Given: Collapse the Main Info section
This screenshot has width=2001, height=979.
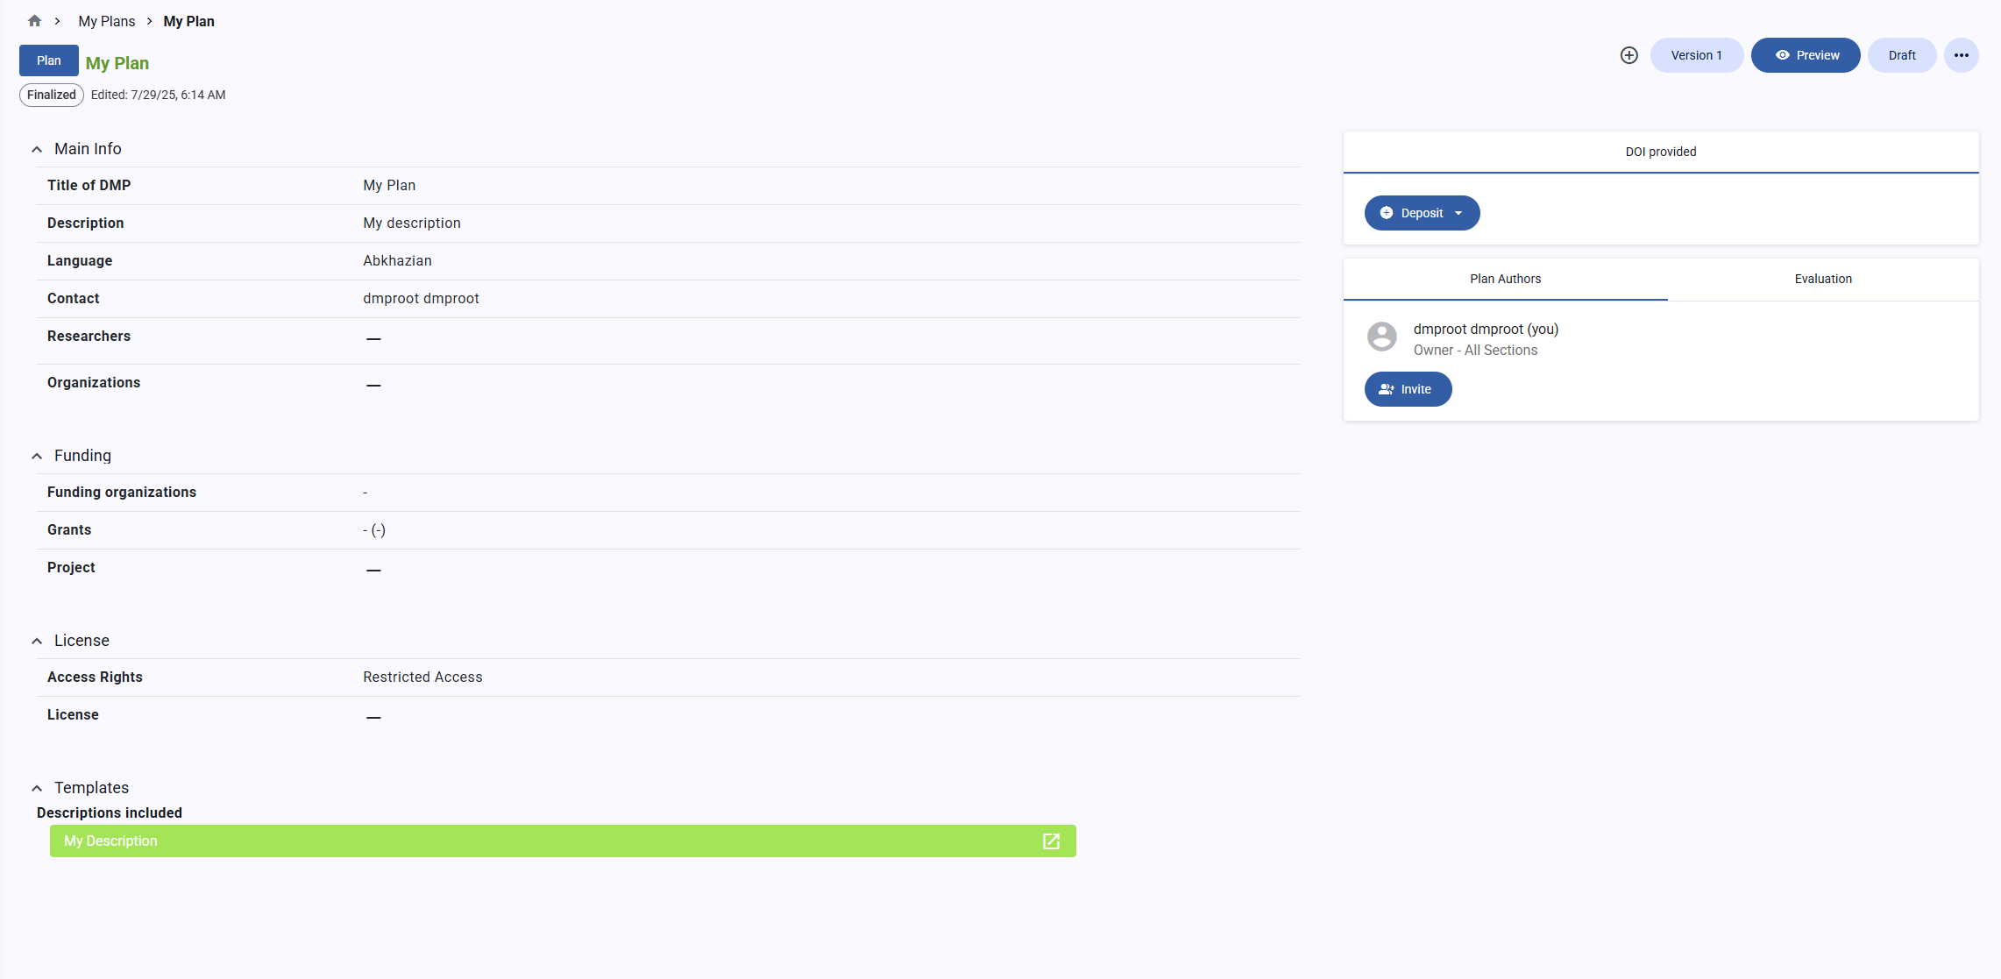Looking at the screenshot, I should pyautogui.click(x=37, y=150).
